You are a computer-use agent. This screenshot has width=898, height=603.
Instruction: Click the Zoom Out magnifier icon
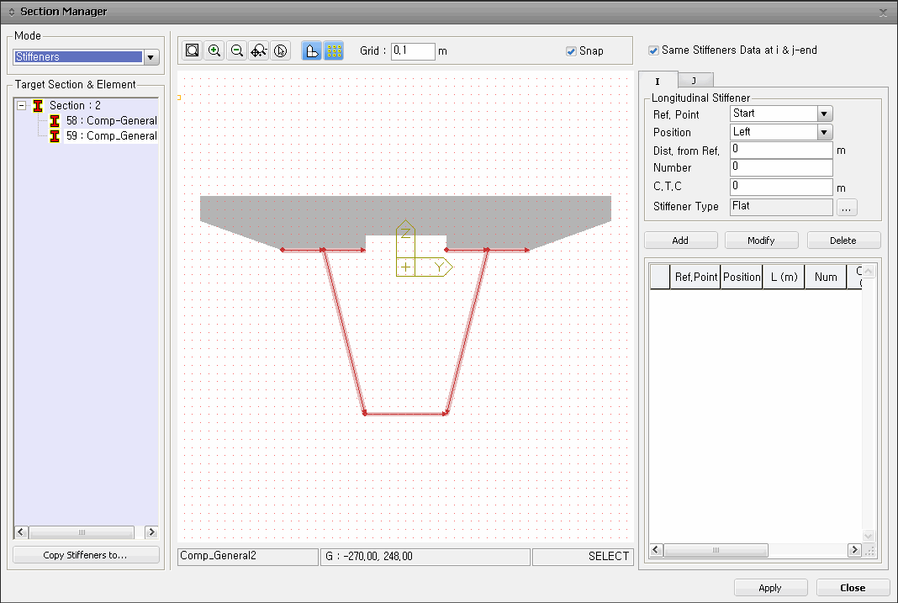236,50
